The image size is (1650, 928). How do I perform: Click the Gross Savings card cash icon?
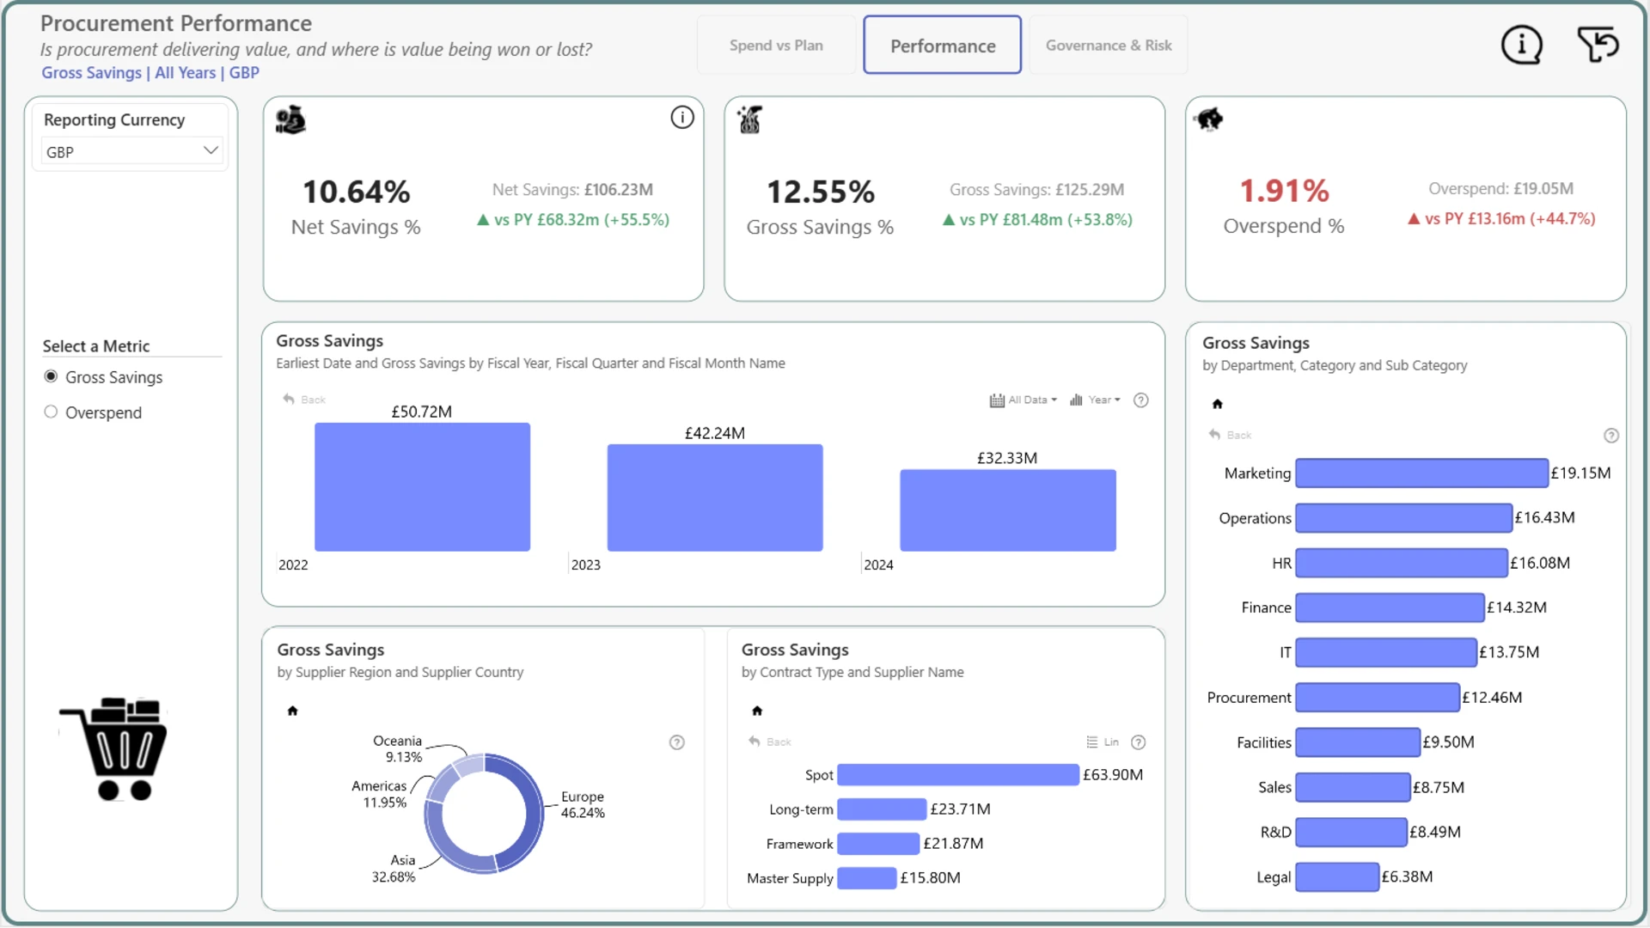tap(750, 120)
